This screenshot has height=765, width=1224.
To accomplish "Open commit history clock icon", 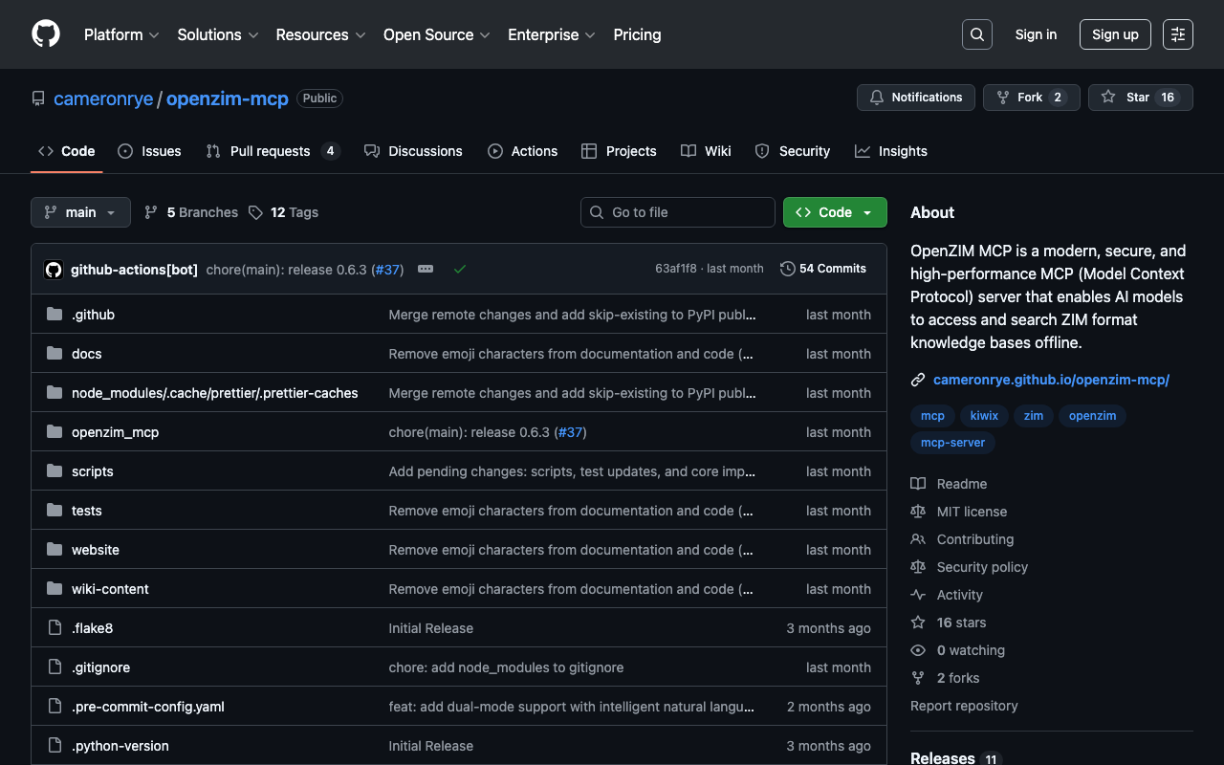I will [x=788, y=269].
